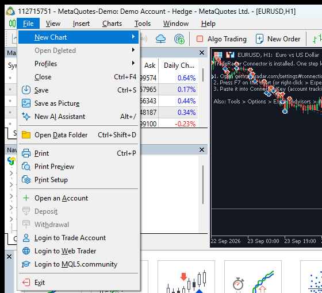Open the View menu
This screenshot has width=322, height=293.
pyautogui.click(x=53, y=24)
